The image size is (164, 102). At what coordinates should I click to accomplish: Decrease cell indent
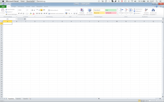44,13
